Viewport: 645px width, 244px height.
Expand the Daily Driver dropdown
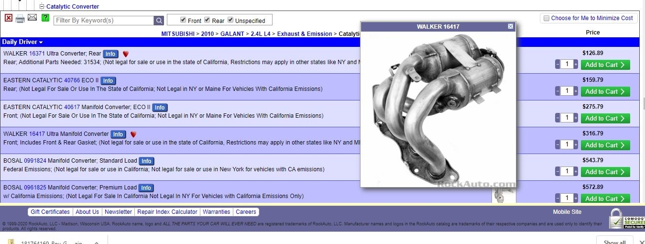point(22,42)
